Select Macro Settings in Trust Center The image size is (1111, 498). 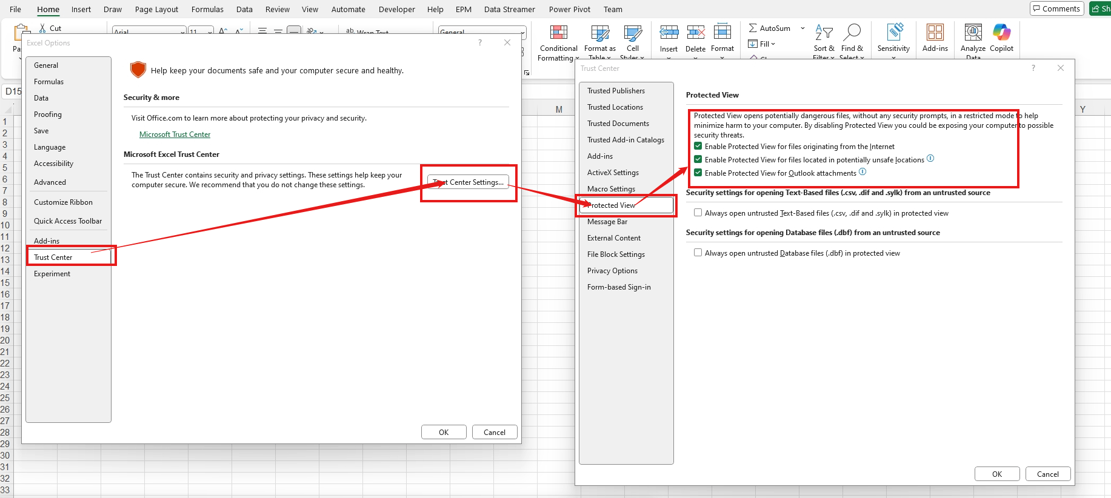(611, 189)
